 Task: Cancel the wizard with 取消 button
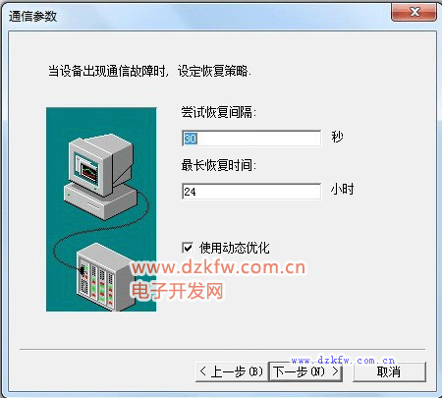(389, 371)
